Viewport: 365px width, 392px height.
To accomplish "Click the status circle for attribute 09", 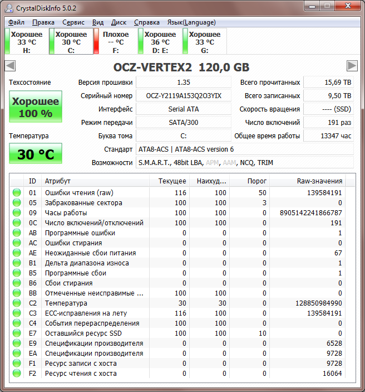I will [x=17, y=212].
